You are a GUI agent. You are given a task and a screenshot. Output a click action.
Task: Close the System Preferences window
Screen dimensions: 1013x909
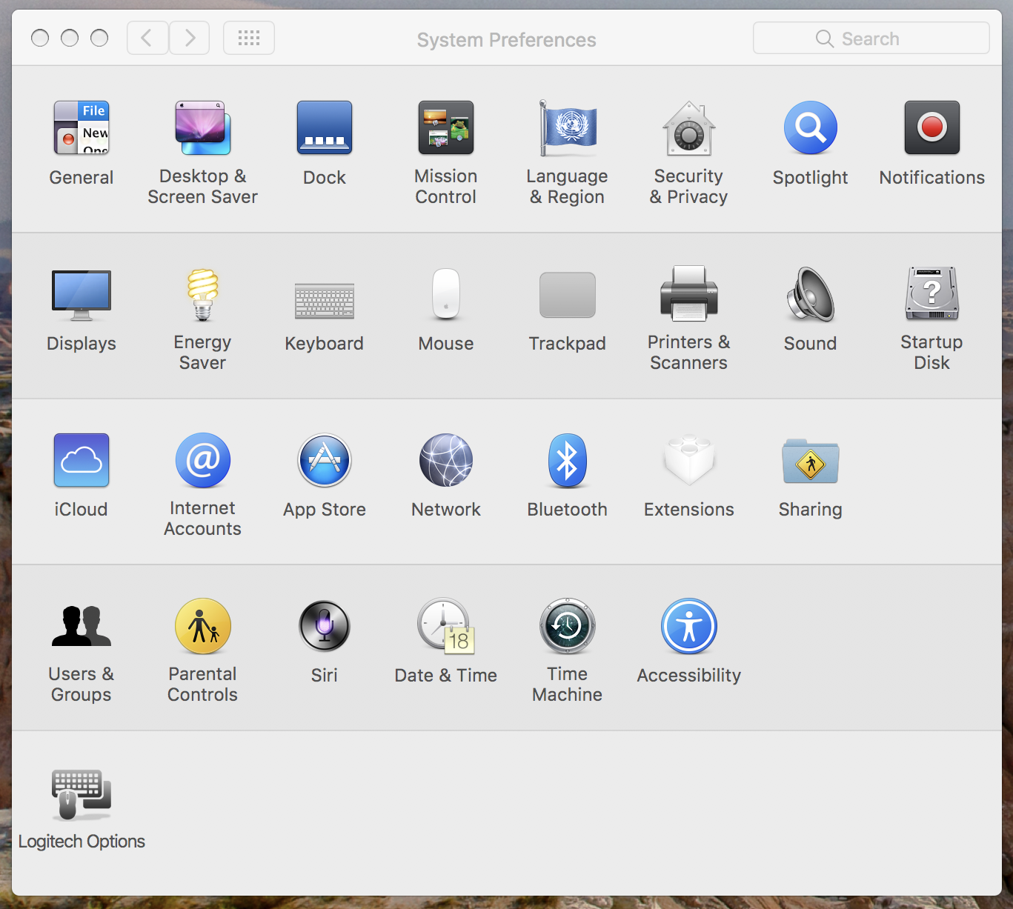(40, 38)
